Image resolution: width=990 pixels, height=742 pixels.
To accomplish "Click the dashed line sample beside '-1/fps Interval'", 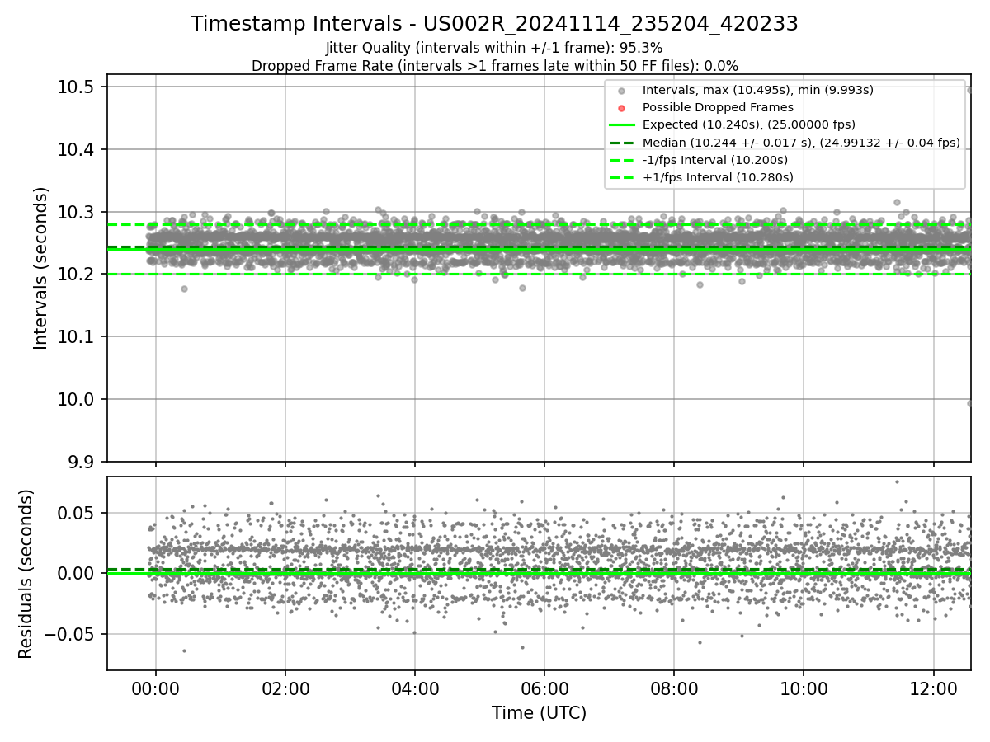I will (x=622, y=160).
